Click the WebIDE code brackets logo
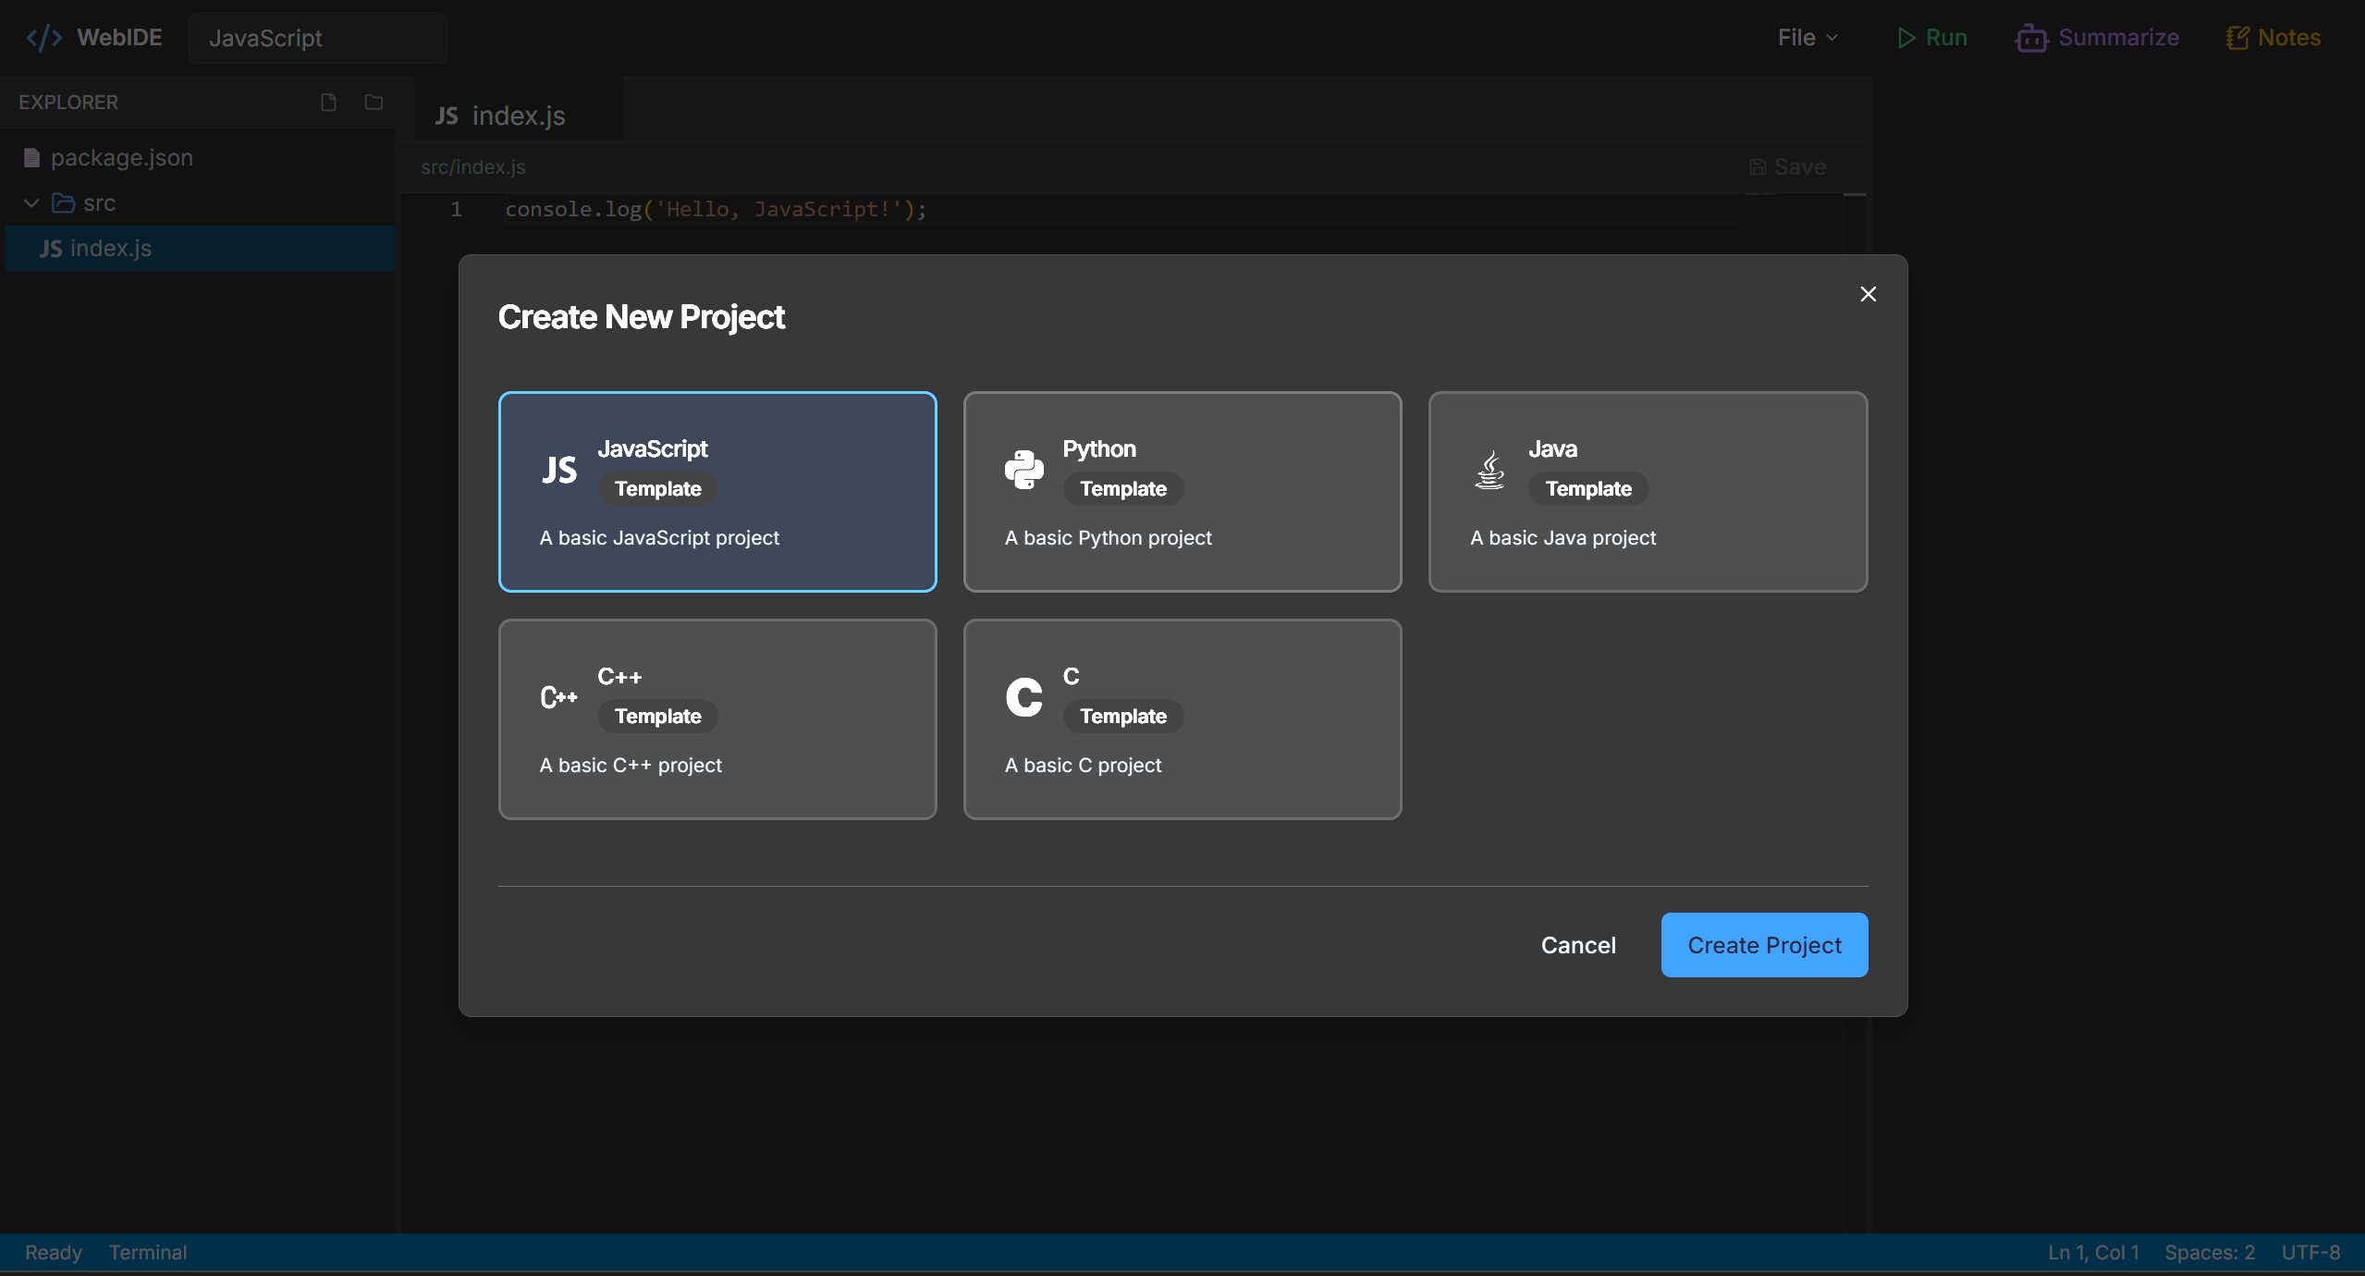2365x1276 pixels. [x=43, y=38]
